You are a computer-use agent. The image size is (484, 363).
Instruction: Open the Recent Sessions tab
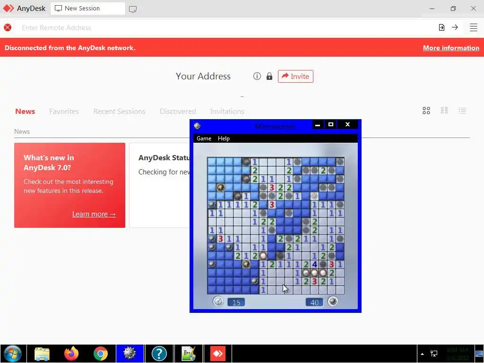click(119, 111)
